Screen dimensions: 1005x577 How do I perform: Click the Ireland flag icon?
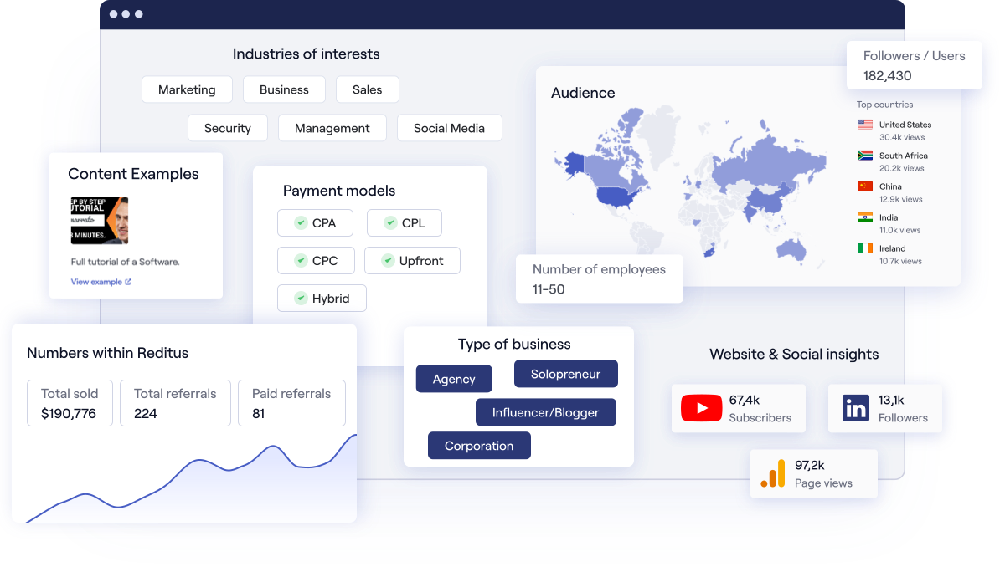[864, 250]
